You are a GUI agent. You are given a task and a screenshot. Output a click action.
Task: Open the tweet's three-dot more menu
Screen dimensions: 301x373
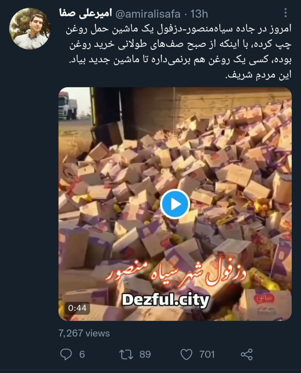286,13
